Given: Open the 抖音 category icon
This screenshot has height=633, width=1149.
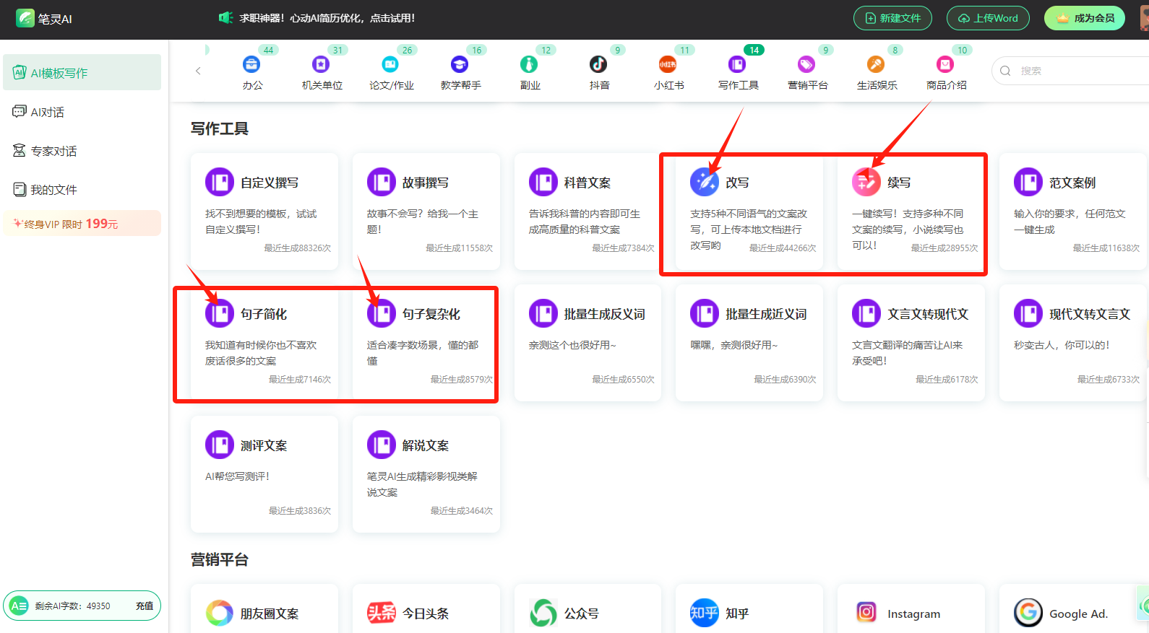Looking at the screenshot, I should point(598,64).
